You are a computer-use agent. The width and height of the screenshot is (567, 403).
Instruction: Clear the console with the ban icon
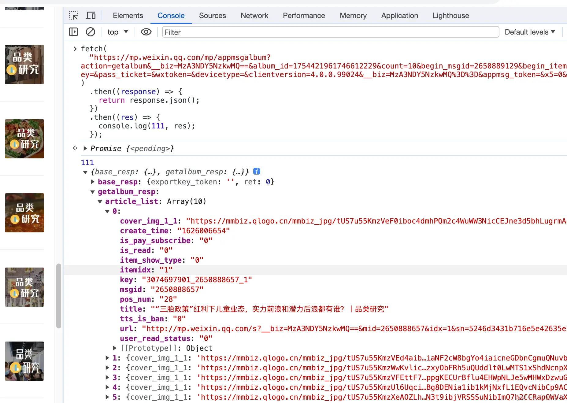91,32
